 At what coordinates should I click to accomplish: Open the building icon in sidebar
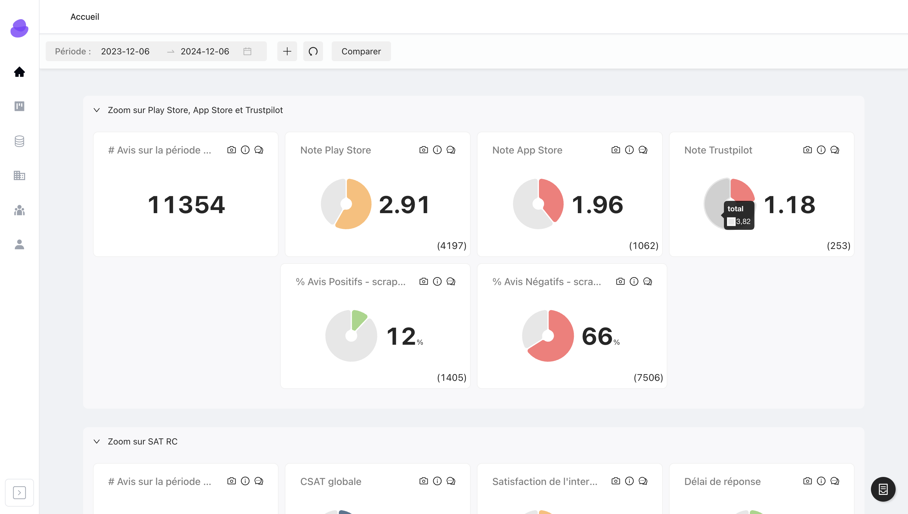tap(19, 175)
